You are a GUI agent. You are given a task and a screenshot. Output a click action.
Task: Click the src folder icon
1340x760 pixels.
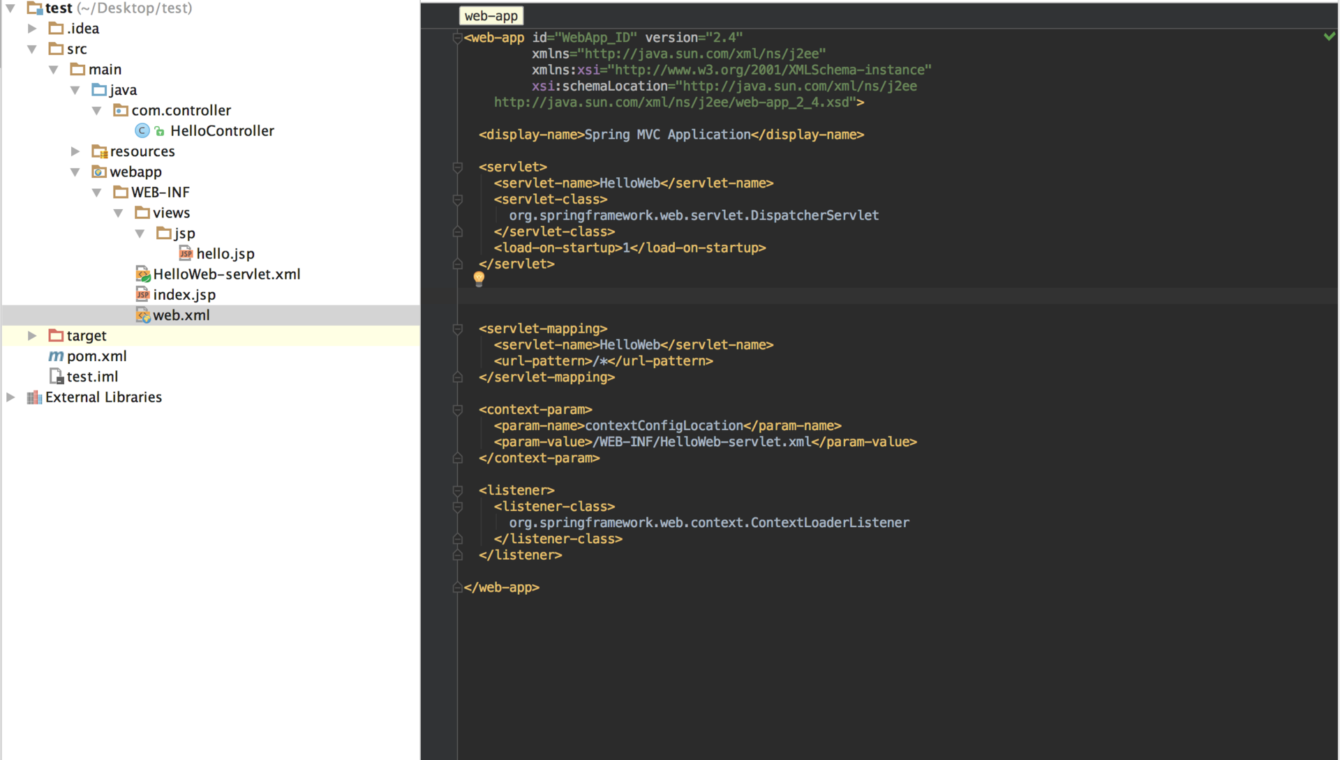57,49
